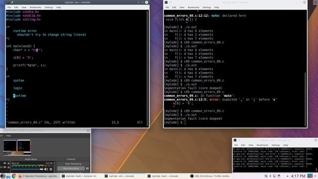Viewport: 318px width, 179px height.
Task: Click Start Streaming in OBS Controls
Action: coord(73,164)
